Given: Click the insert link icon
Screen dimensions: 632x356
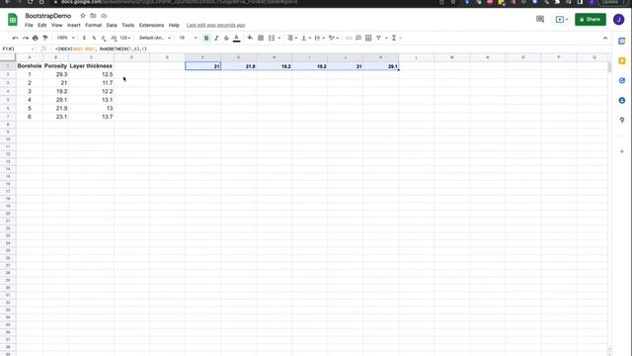Looking at the screenshot, I should 349,38.
